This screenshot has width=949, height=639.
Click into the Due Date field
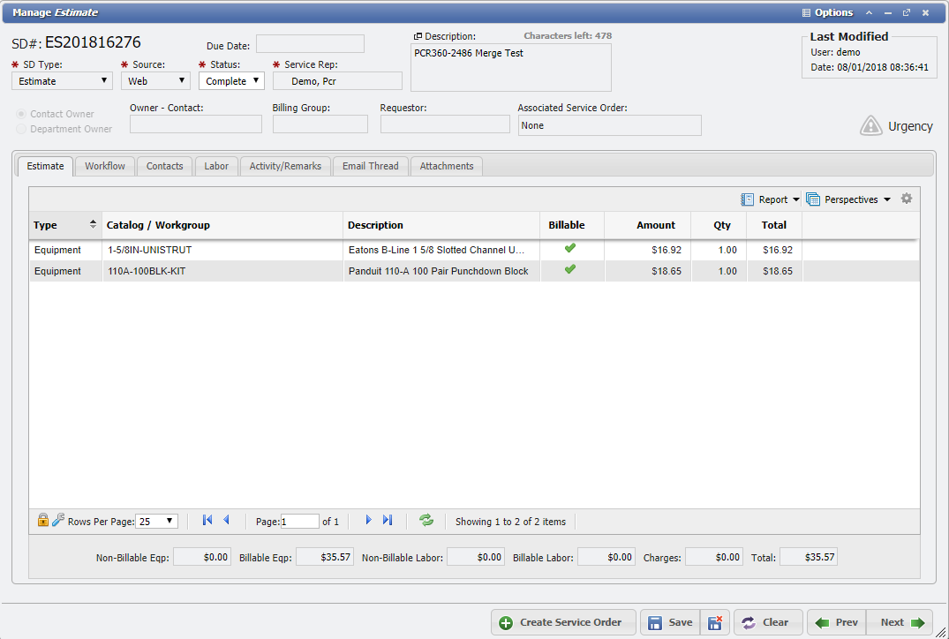[310, 45]
